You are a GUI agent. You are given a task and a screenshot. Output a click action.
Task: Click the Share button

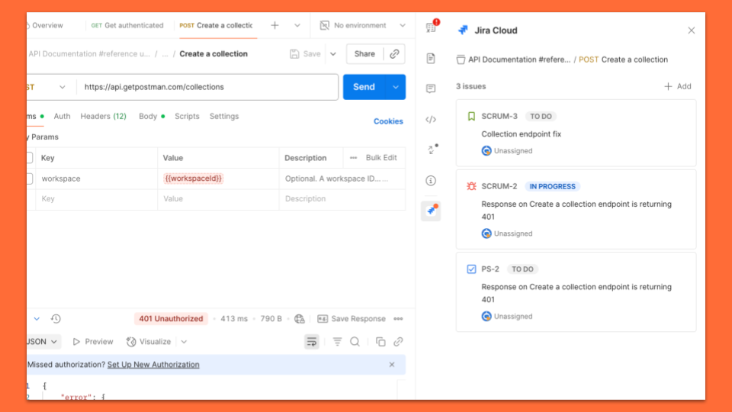pyautogui.click(x=364, y=53)
